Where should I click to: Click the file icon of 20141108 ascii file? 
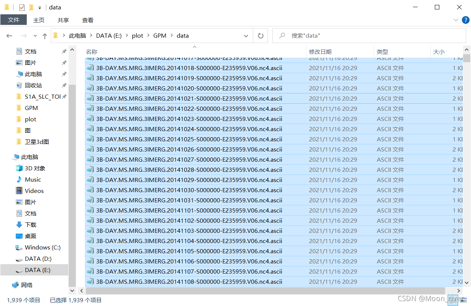tap(90, 282)
